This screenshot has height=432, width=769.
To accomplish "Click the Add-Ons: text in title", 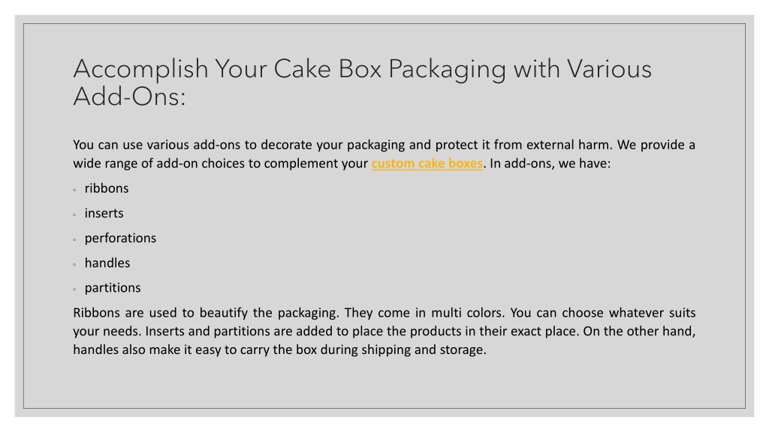I will [x=129, y=97].
